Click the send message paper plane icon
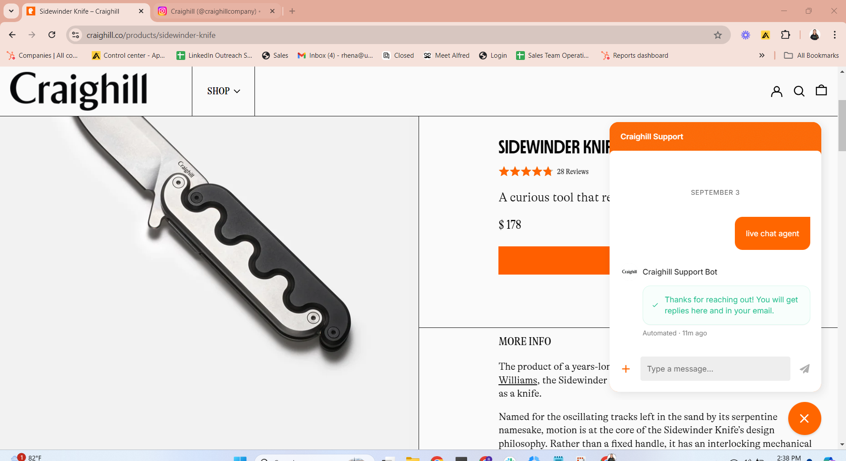Viewport: 846px width, 461px height. coord(805,369)
